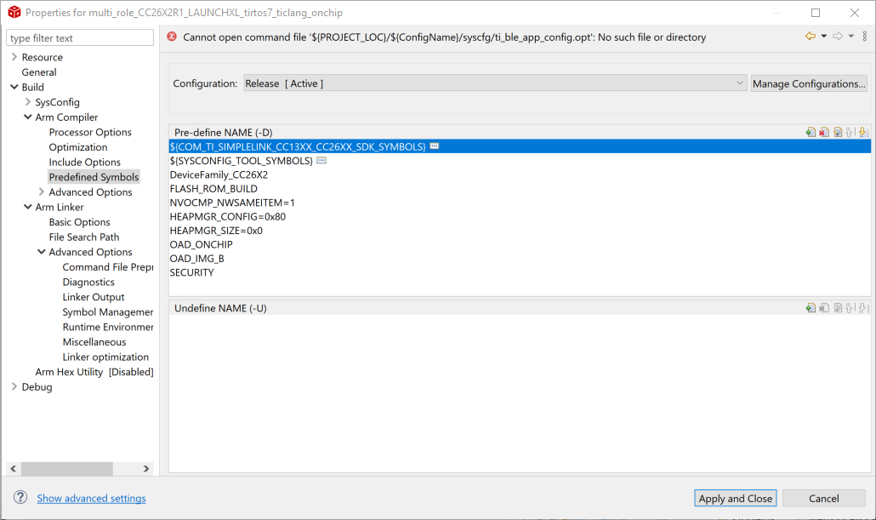
Task: Click the Manage Configurations button
Action: tap(809, 83)
